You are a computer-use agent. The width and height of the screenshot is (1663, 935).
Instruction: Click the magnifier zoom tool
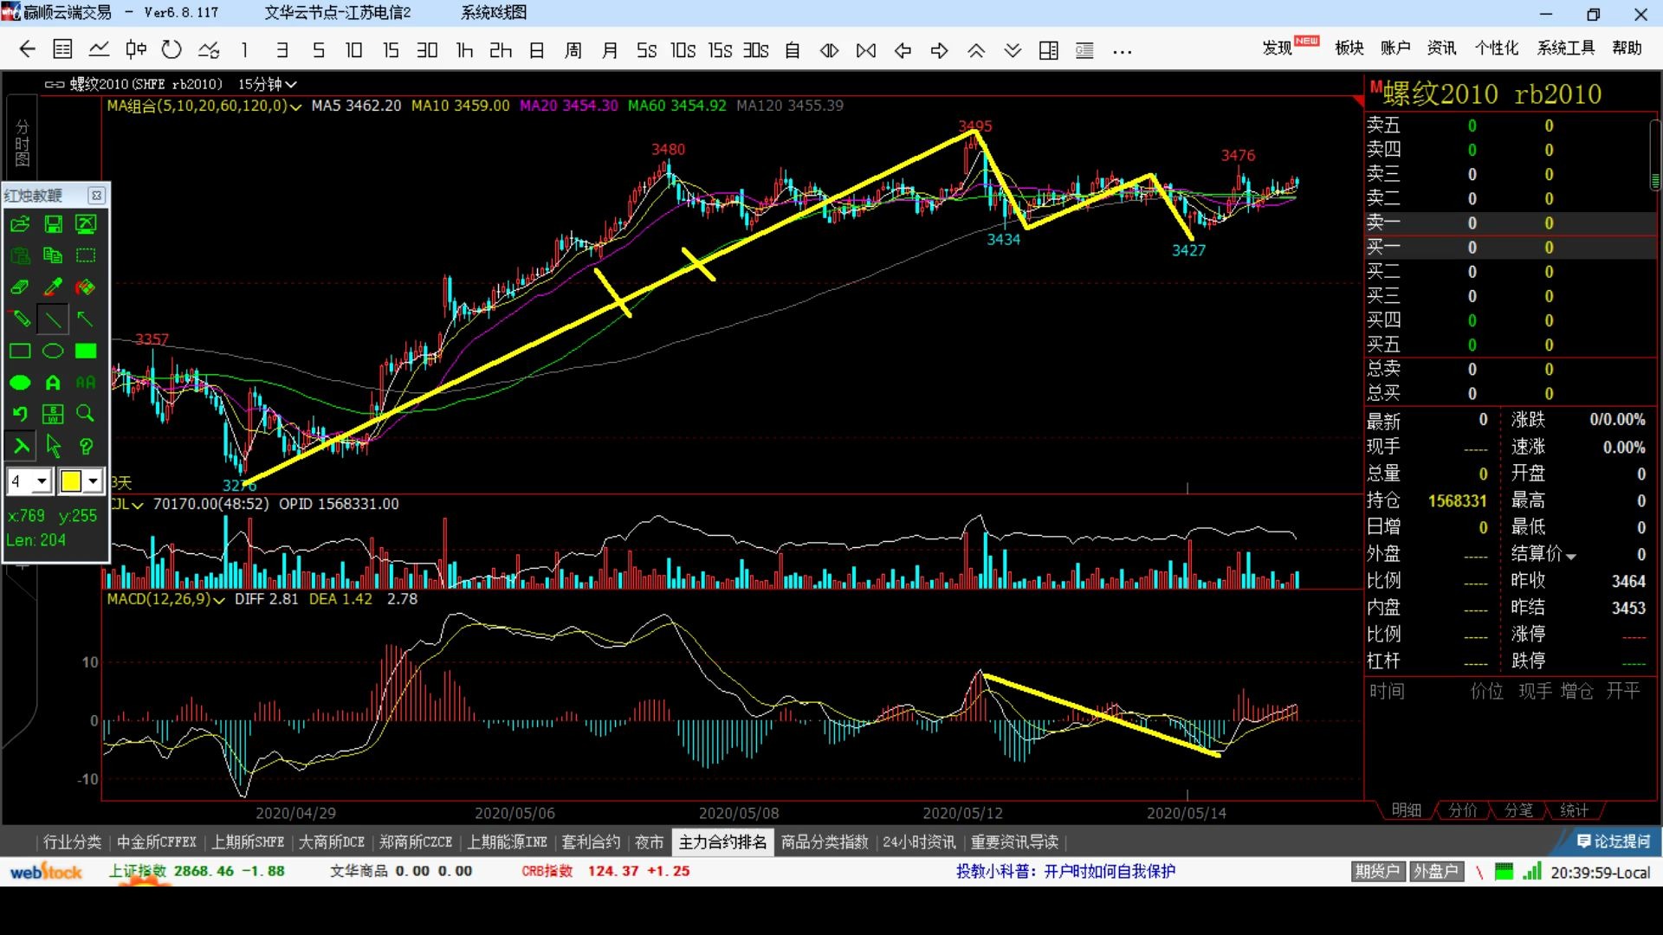tap(86, 414)
